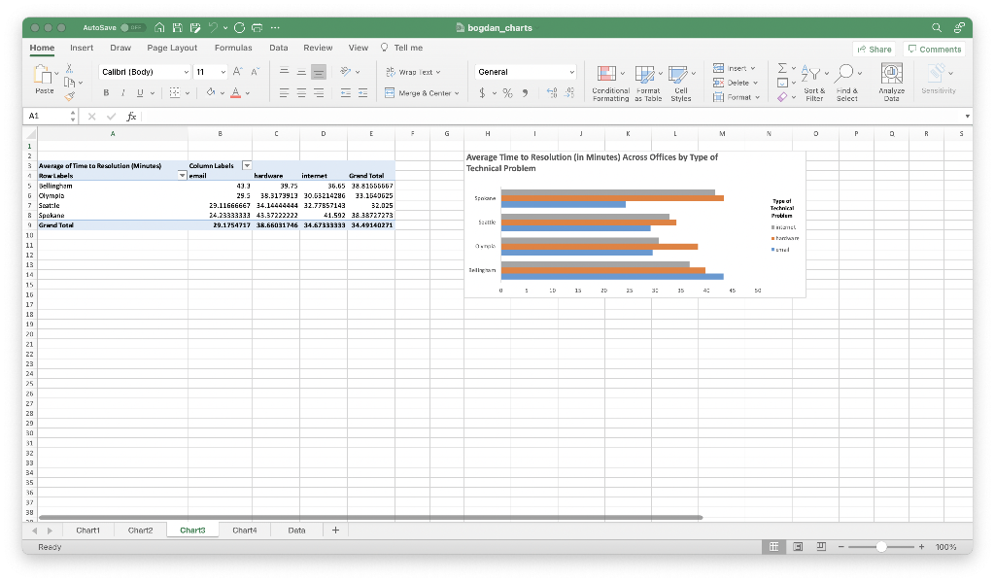Select Chart1 sheet tab
Screen dimensions: 995x582
(x=87, y=531)
